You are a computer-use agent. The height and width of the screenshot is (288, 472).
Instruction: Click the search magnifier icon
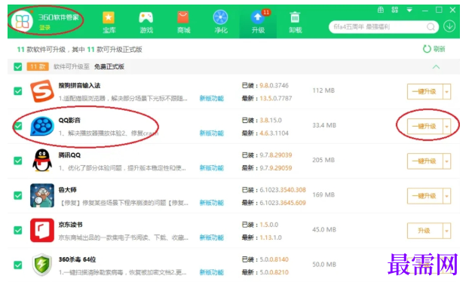pos(431,27)
